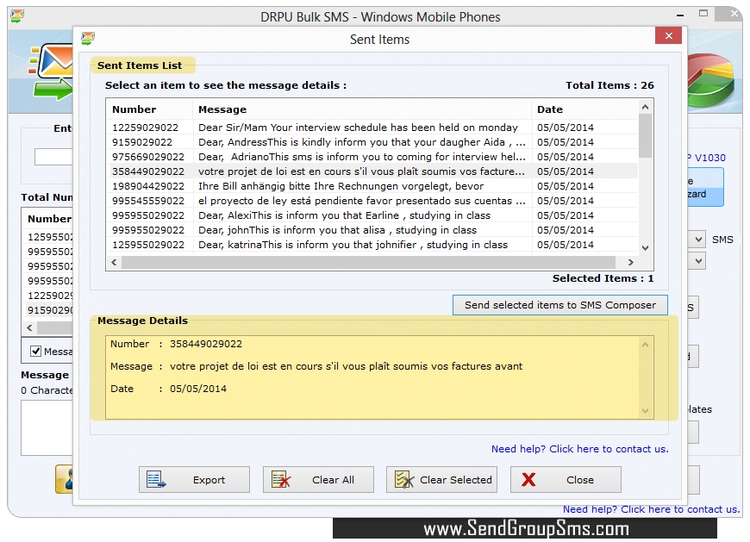This screenshot has height=542, width=750.
Task: Click sent list scroll up arrow
Action: 645,107
